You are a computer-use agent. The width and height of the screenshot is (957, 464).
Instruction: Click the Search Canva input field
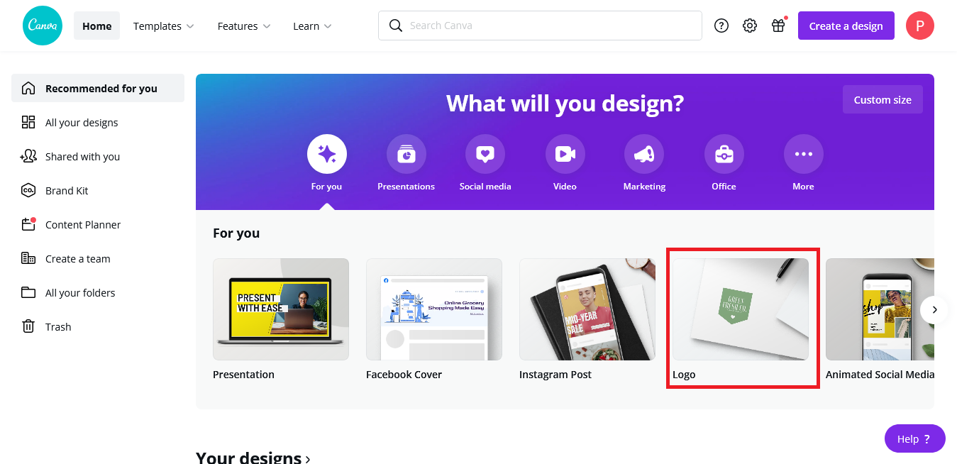[x=539, y=26]
